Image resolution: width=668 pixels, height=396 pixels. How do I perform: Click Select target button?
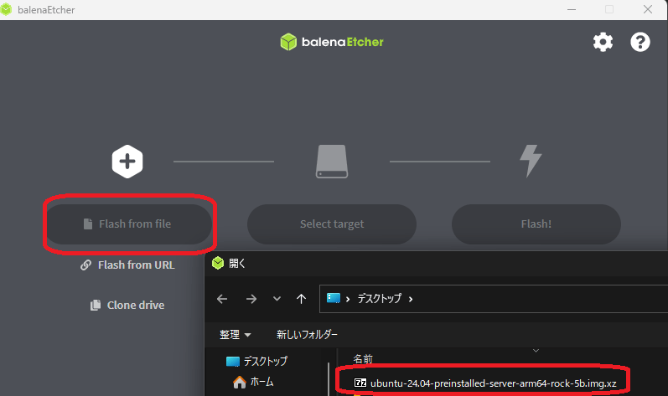pos(332,224)
